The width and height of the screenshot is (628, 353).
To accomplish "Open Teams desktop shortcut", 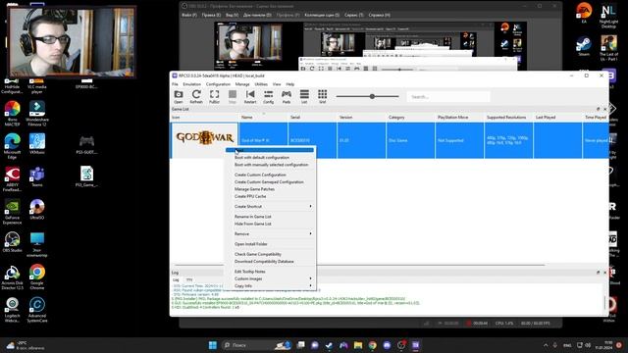I will click(x=37, y=176).
